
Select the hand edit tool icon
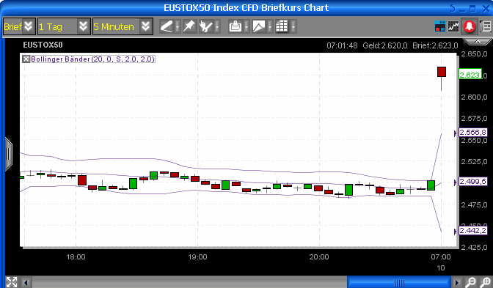(x=205, y=26)
